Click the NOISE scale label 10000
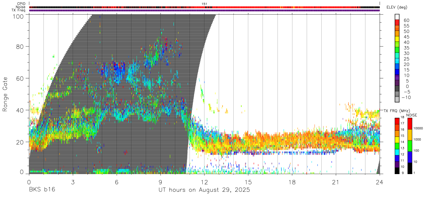 (418, 129)
